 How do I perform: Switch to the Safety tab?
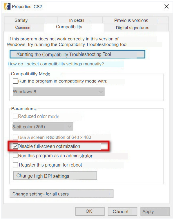tap(21, 20)
